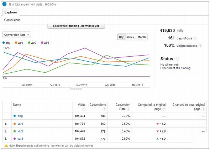The image size is (210, 150).
Task: Open the var1 variation link
Action: click(x=20, y=124)
